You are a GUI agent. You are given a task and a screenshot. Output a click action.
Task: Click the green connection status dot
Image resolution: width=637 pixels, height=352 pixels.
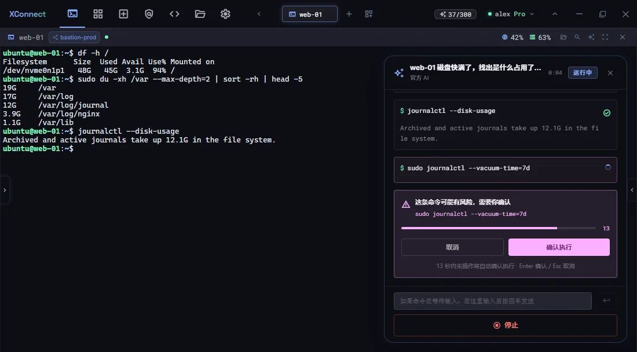pos(107,37)
